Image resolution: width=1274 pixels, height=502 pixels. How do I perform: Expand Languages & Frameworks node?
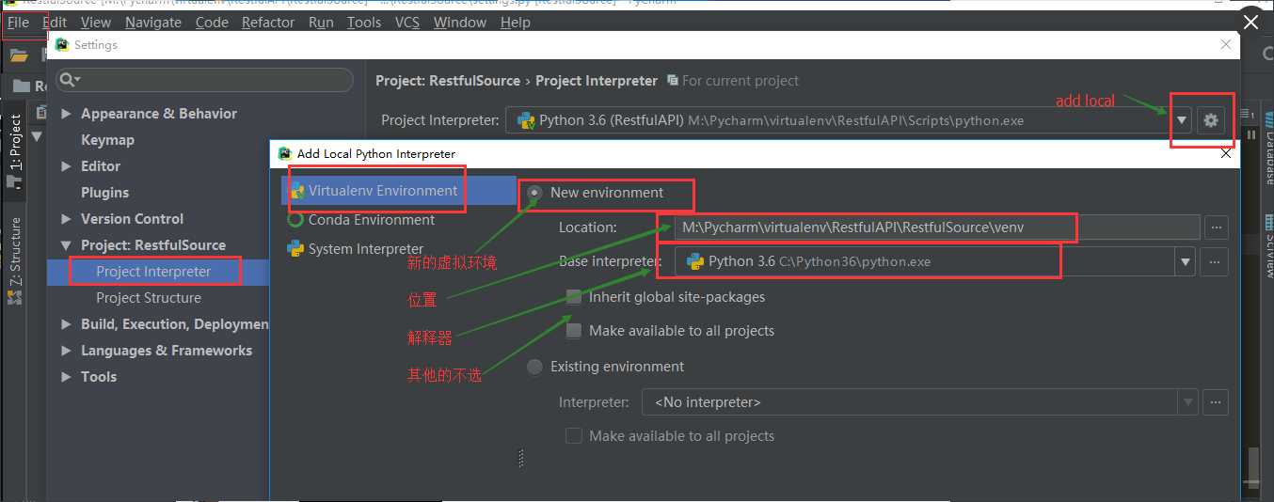pos(67,351)
